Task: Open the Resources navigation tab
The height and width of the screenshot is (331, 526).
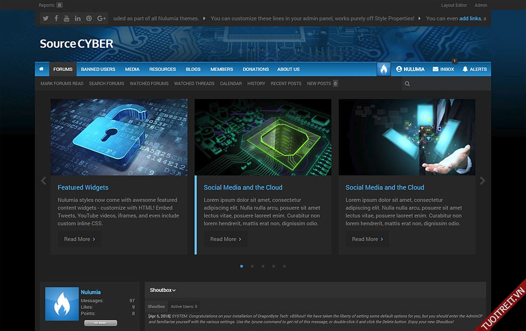Action: (163, 69)
